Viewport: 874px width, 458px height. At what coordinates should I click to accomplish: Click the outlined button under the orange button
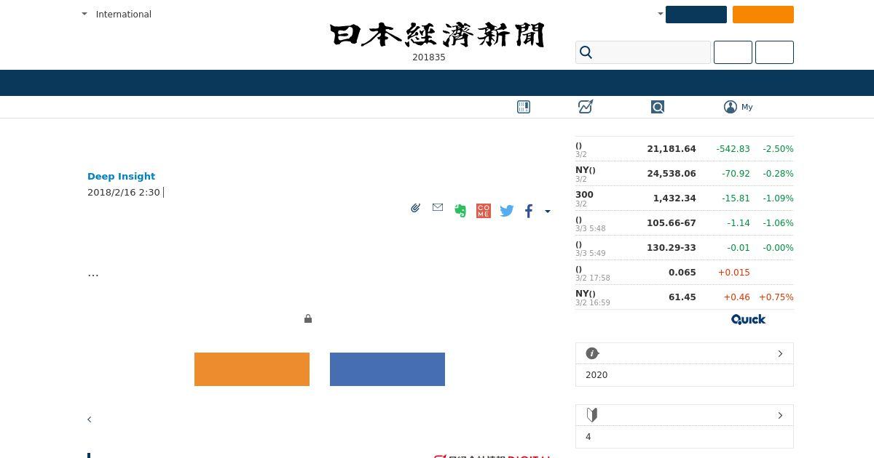(x=774, y=52)
